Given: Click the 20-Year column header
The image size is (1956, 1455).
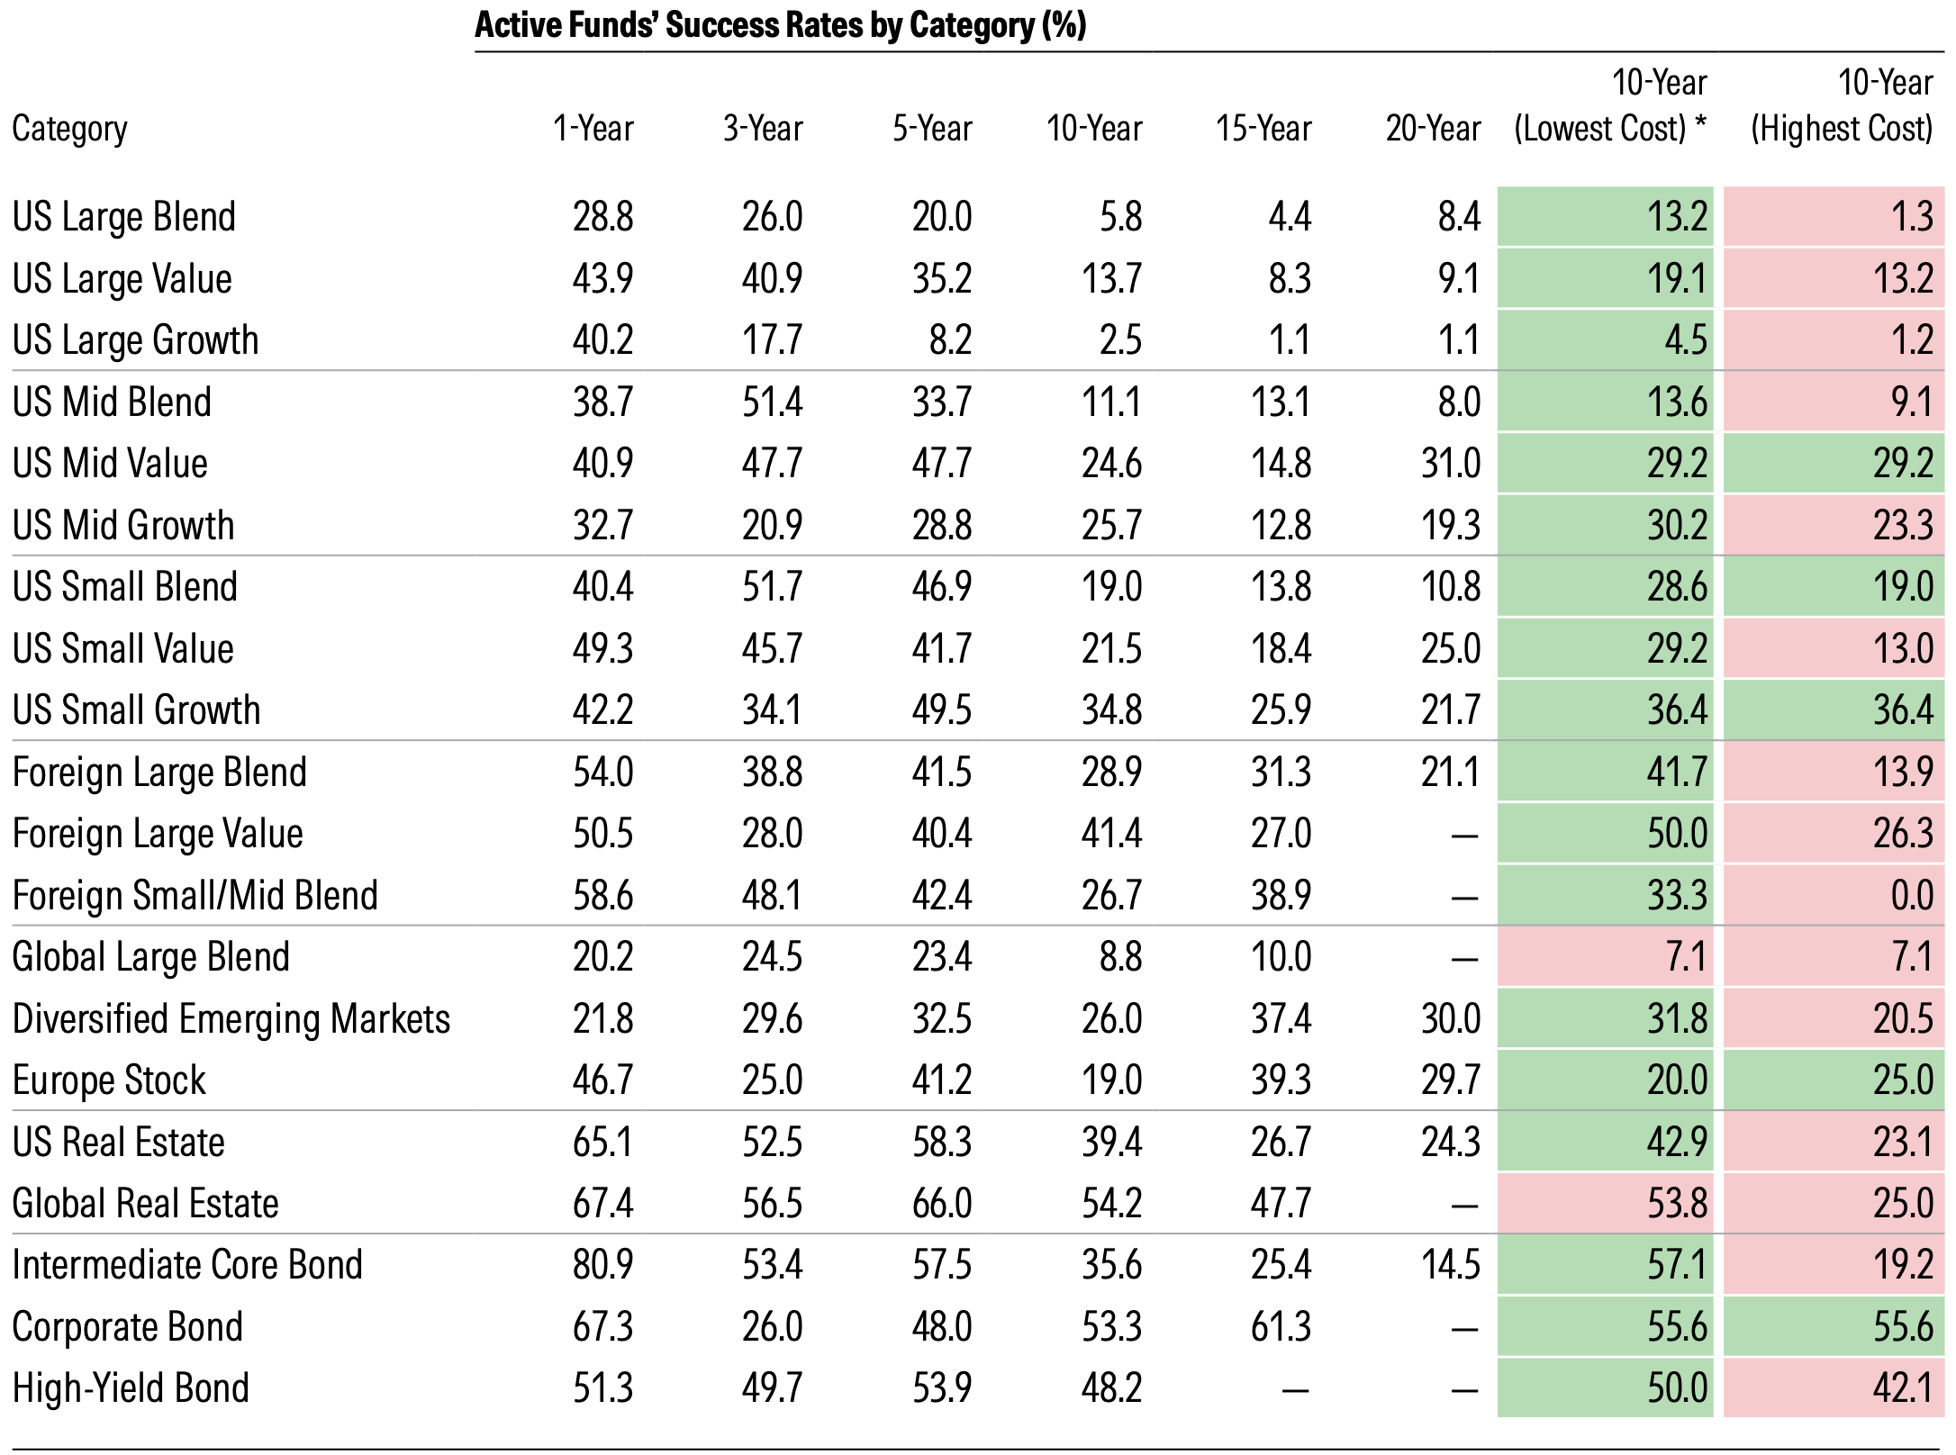Looking at the screenshot, I should (x=1433, y=129).
